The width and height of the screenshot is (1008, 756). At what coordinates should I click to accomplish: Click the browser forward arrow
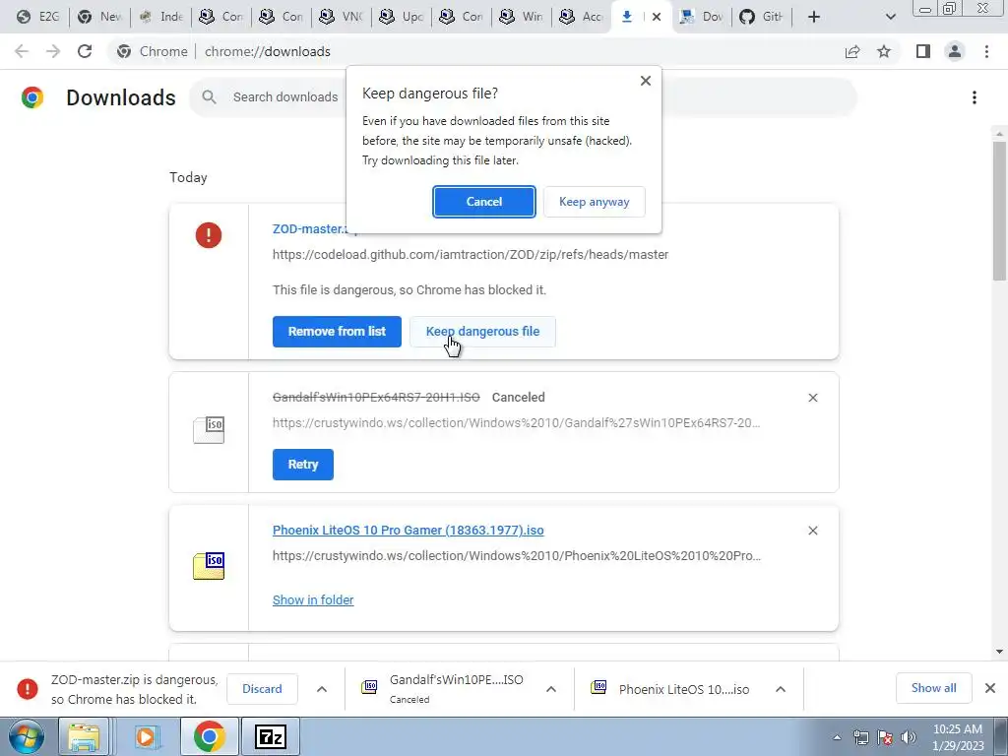click(53, 51)
